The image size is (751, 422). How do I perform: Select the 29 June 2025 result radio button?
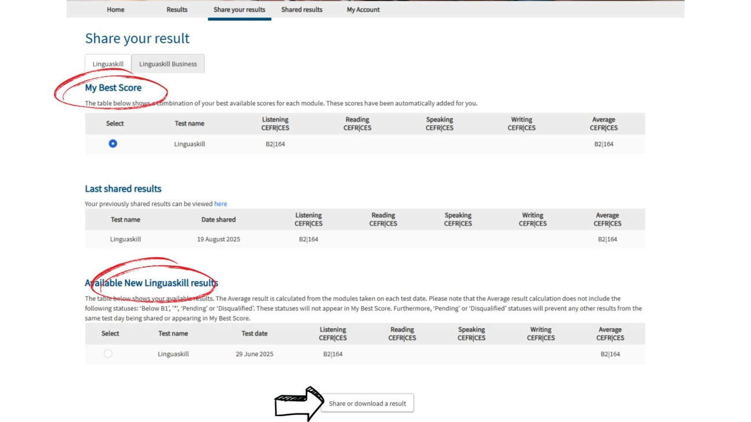pos(108,354)
